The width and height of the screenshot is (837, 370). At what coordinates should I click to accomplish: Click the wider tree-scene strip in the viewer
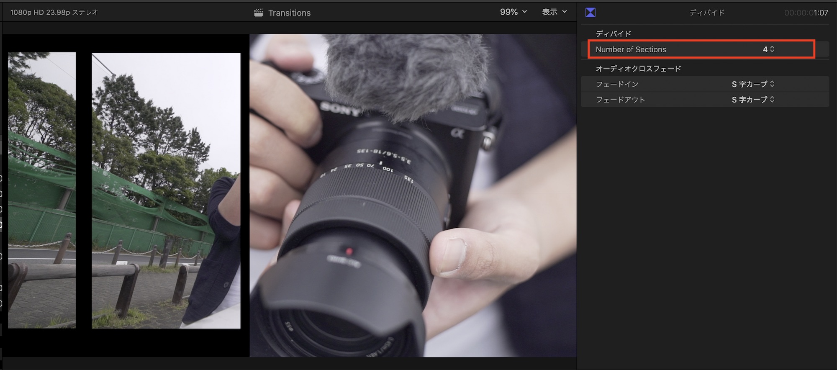(x=166, y=190)
